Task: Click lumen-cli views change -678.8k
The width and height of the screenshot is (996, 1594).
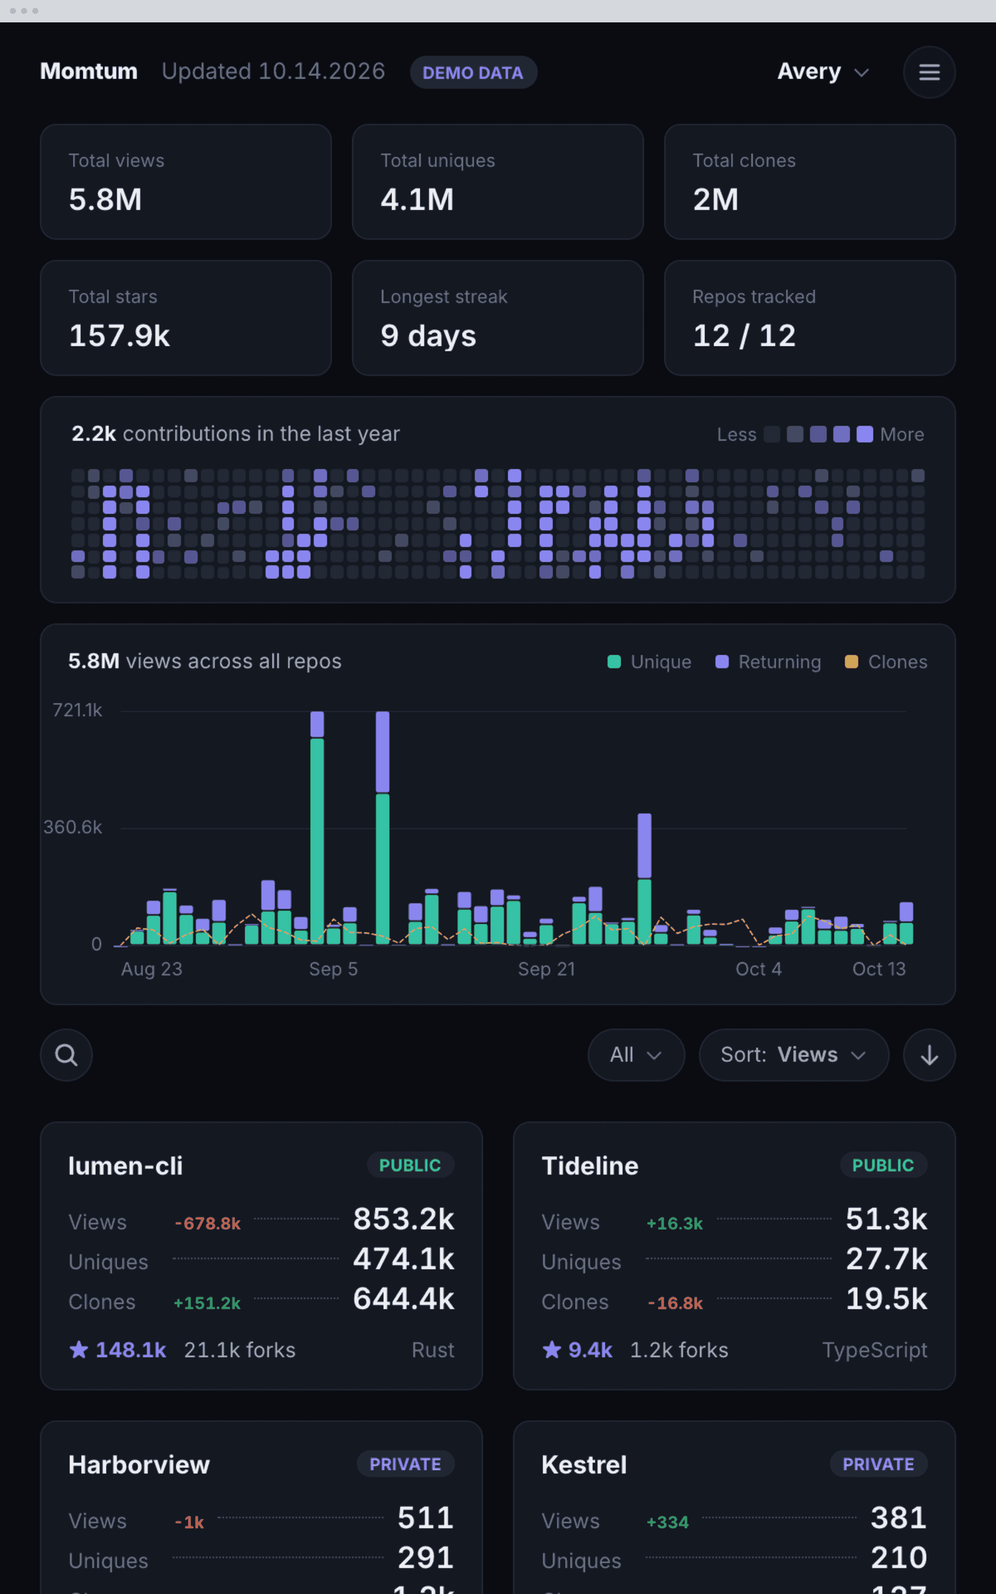Action: coord(208,1223)
